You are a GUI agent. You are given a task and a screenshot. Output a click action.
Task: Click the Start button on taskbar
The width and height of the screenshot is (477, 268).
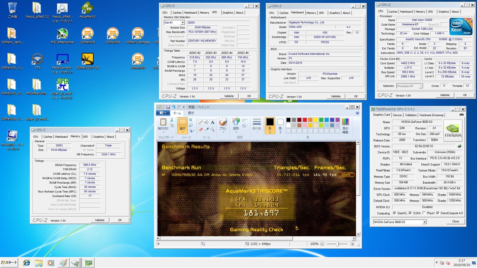pyautogui.click(x=9, y=262)
